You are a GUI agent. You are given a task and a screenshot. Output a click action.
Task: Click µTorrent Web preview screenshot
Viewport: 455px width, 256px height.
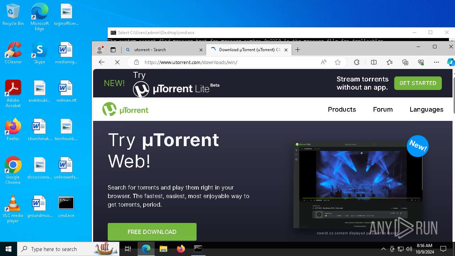tap(358, 185)
